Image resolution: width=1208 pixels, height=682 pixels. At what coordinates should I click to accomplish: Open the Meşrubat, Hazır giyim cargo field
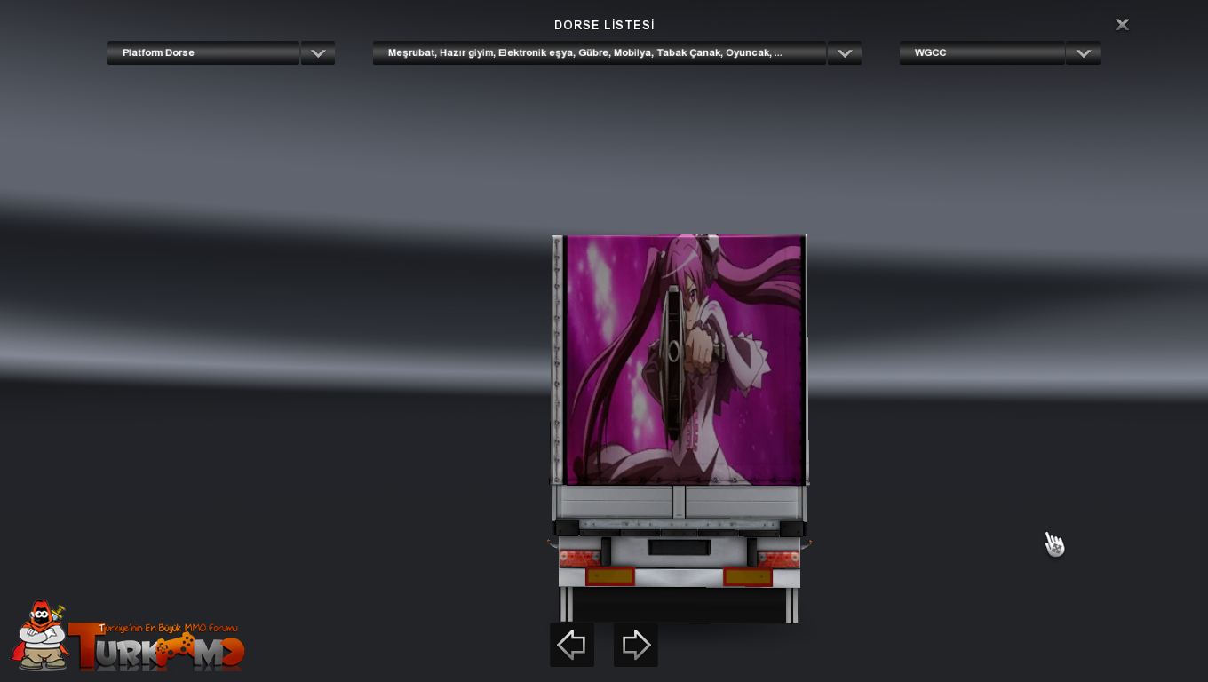[x=600, y=53]
